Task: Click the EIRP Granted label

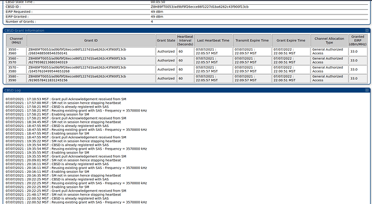Action: 17,17
